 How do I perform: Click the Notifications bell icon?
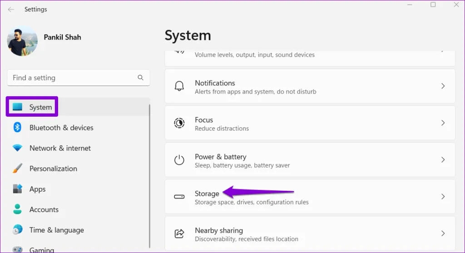pos(179,86)
